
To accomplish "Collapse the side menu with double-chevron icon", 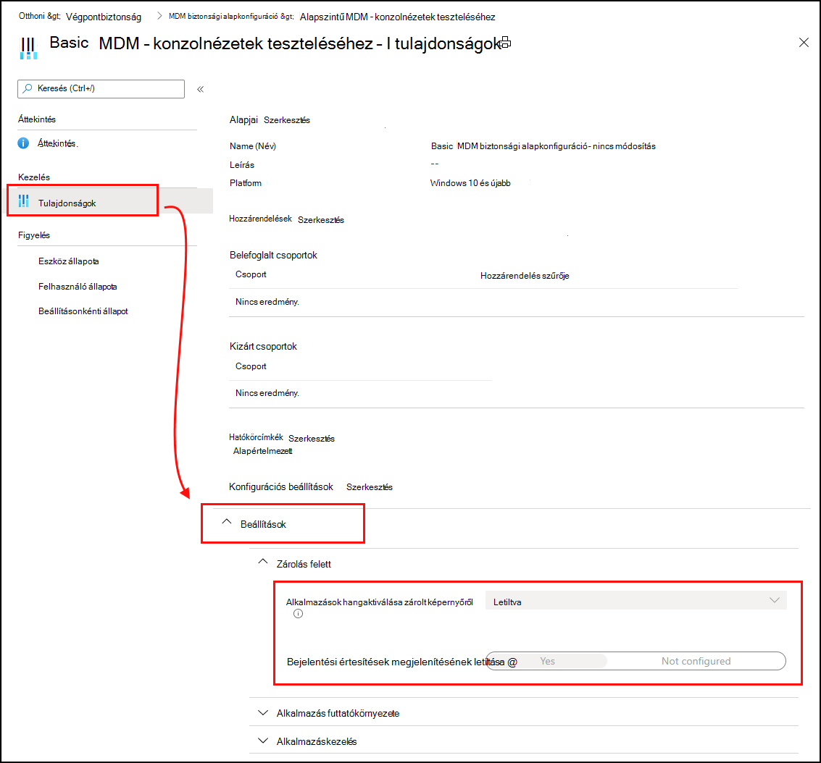I will point(200,90).
